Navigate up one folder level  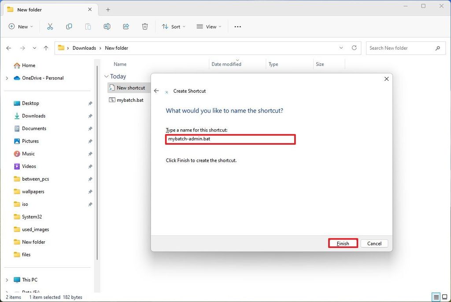[46, 48]
